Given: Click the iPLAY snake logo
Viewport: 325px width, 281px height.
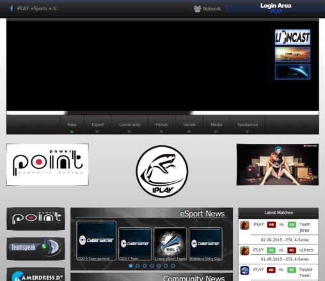Looking at the screenshot, I should pos(162,172).
